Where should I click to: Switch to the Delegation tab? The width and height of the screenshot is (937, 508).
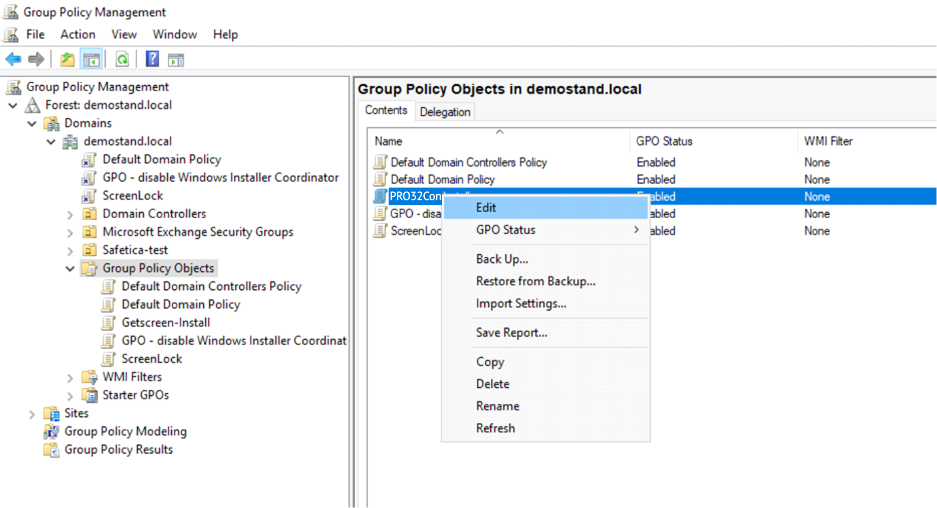coord(445,112)
